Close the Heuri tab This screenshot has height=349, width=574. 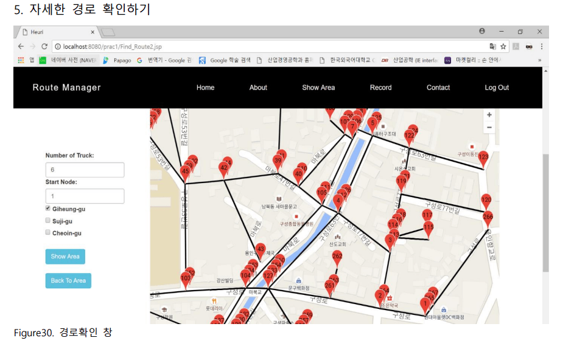click(x=93, y=32)
